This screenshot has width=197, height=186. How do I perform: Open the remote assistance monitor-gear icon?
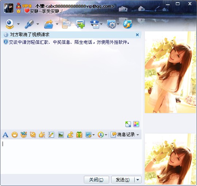(x=111, y=24)
